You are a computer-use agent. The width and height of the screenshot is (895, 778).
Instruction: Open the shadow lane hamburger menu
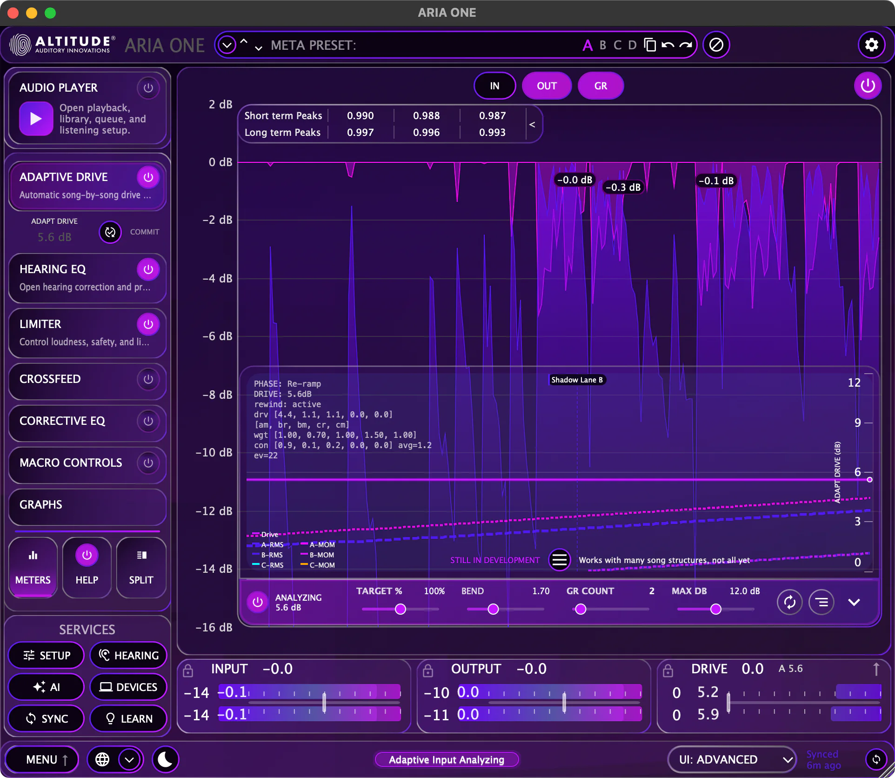(559, 560)
